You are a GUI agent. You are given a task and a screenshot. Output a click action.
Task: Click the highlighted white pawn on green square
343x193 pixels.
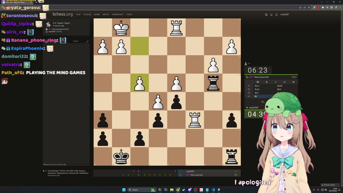click(139, 83)
